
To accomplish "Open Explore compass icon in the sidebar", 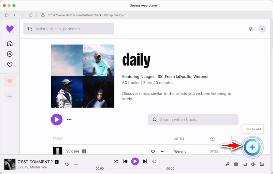I will [x=10, y=54].
